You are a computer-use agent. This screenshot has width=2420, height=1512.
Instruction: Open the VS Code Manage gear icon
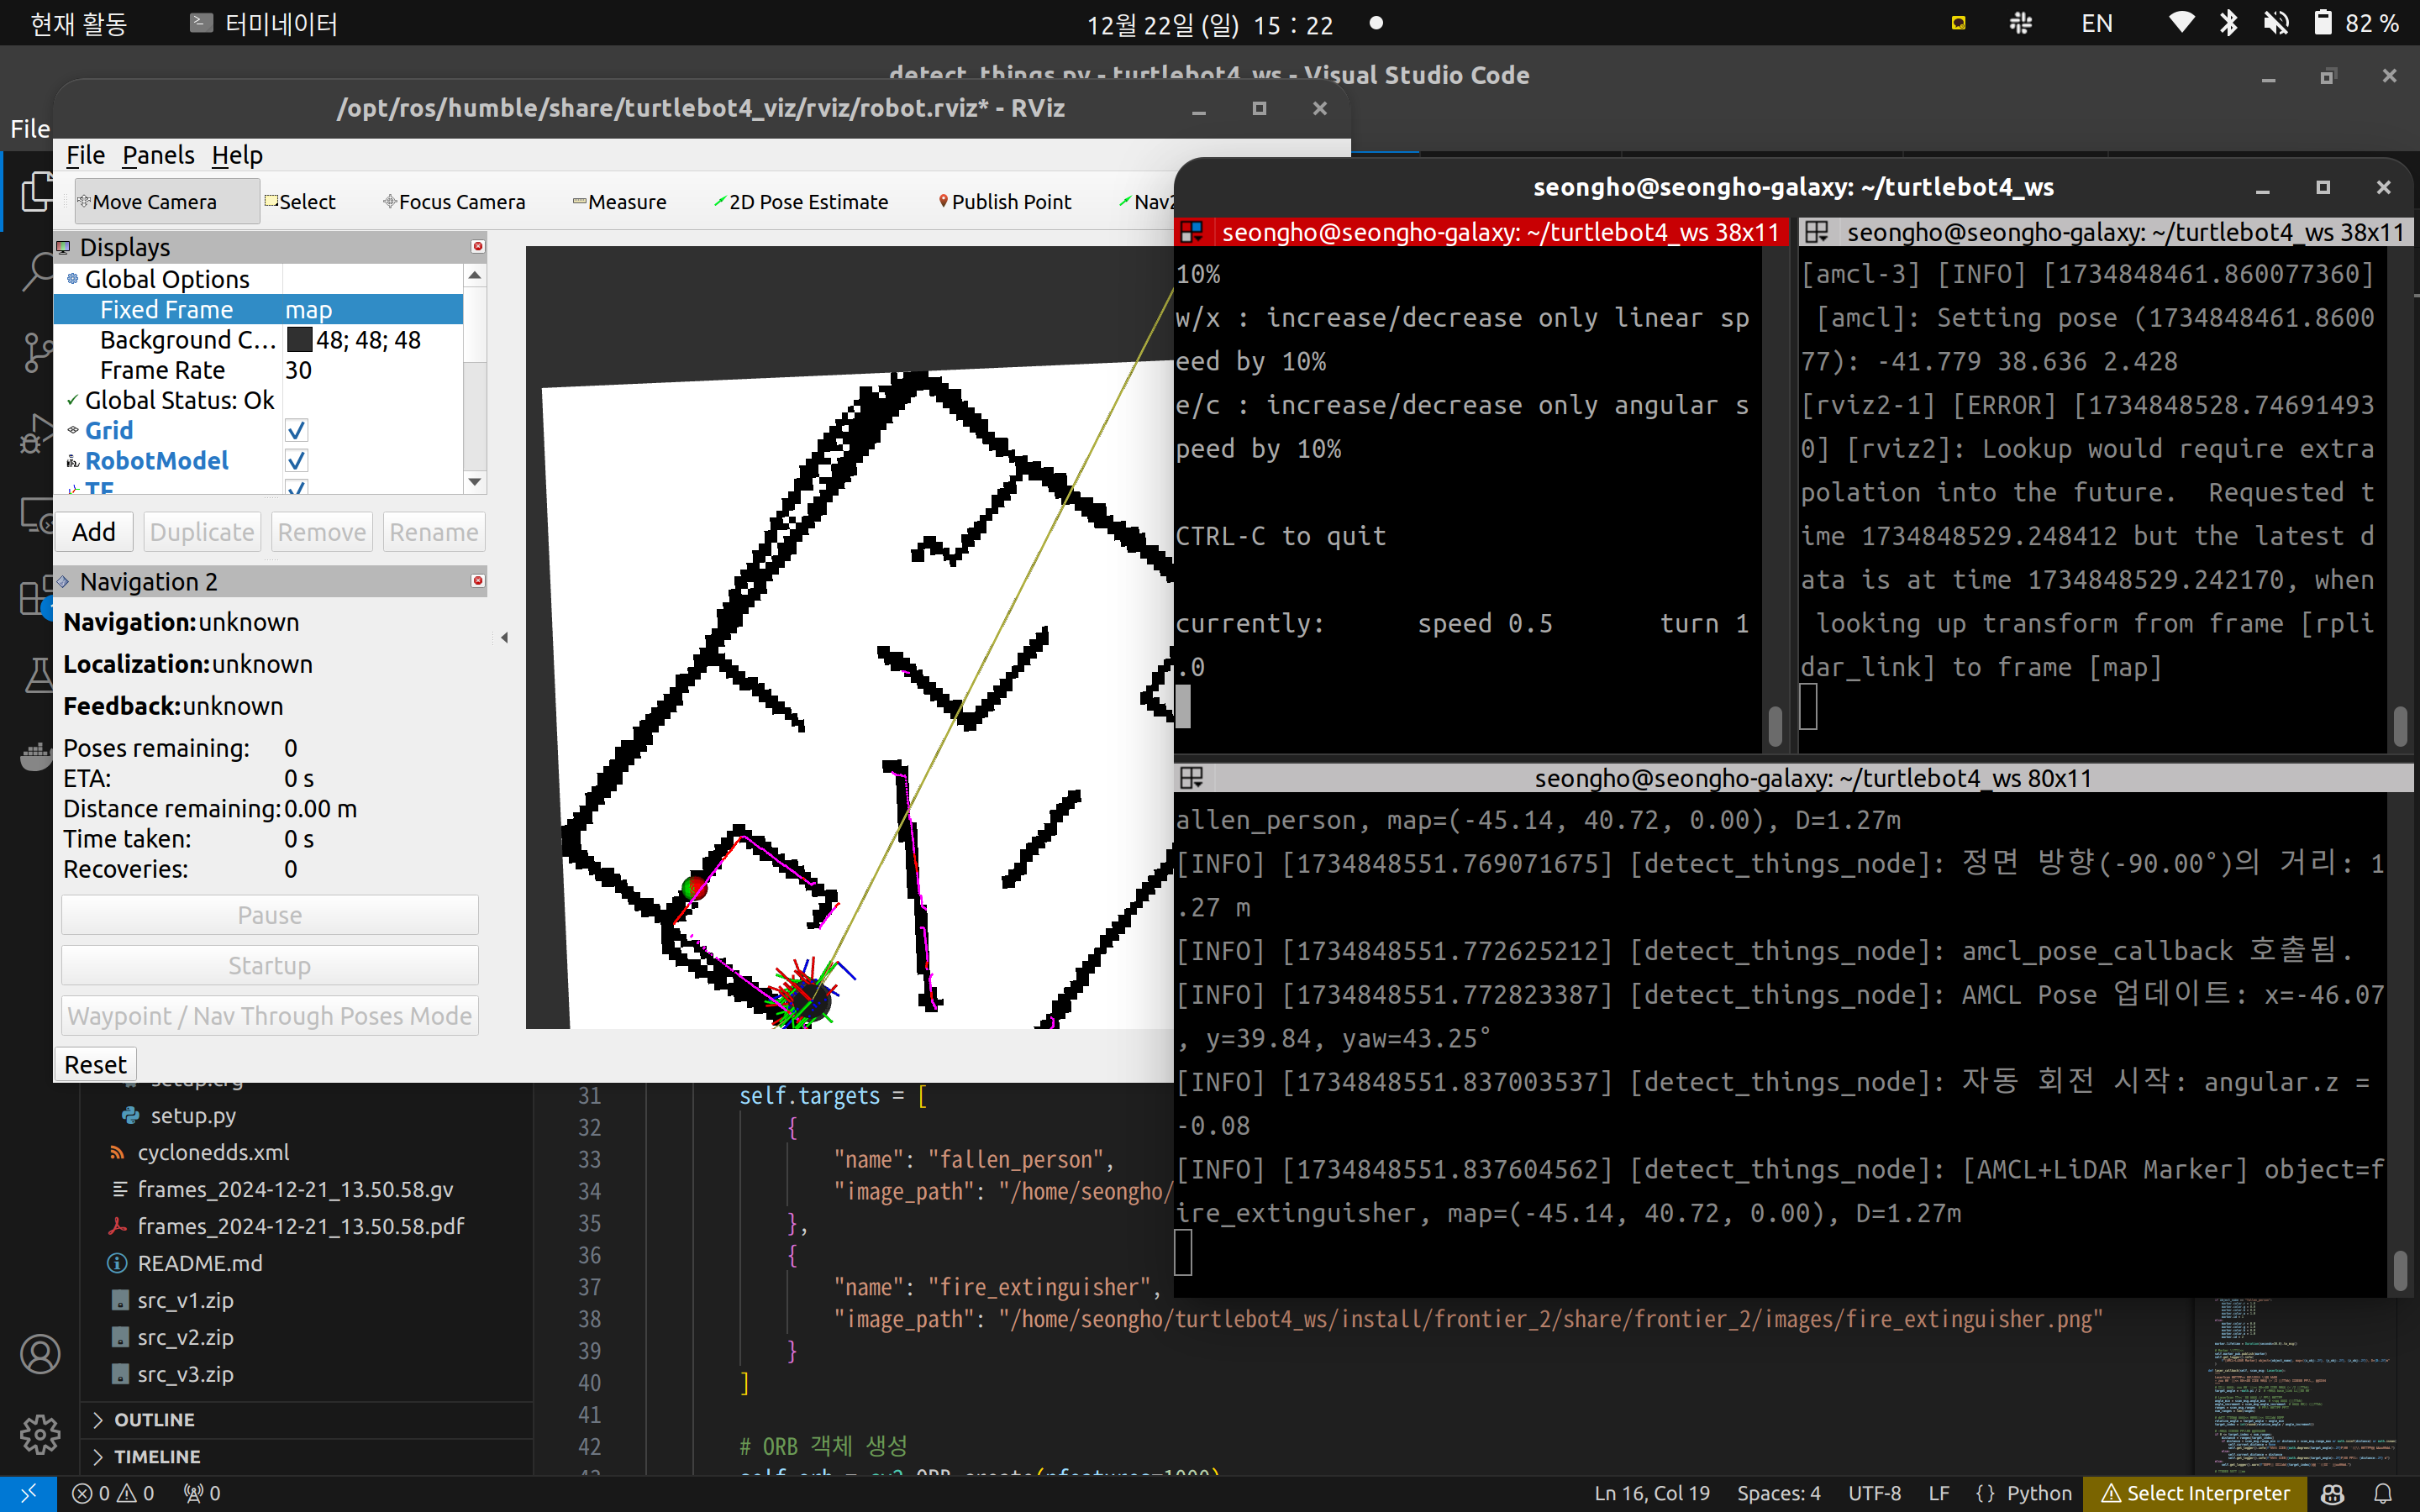point(40,1434)
